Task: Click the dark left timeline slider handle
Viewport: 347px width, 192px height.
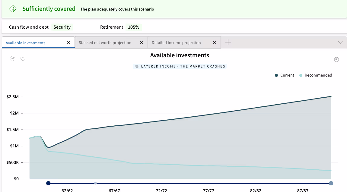Action: click(48, 183)
